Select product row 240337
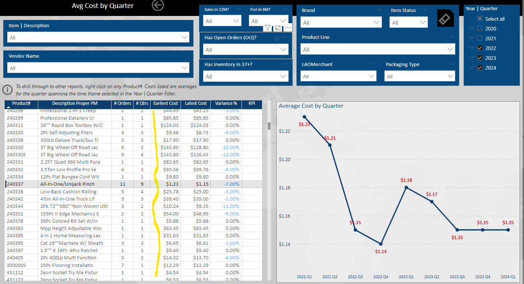Image resolution: width=524 pixels, height=284 pixels. click(x=134, y=184)
